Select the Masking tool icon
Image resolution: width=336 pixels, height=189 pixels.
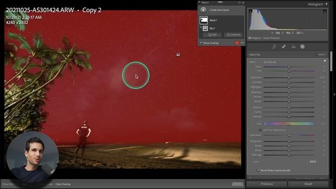point(302,47)
